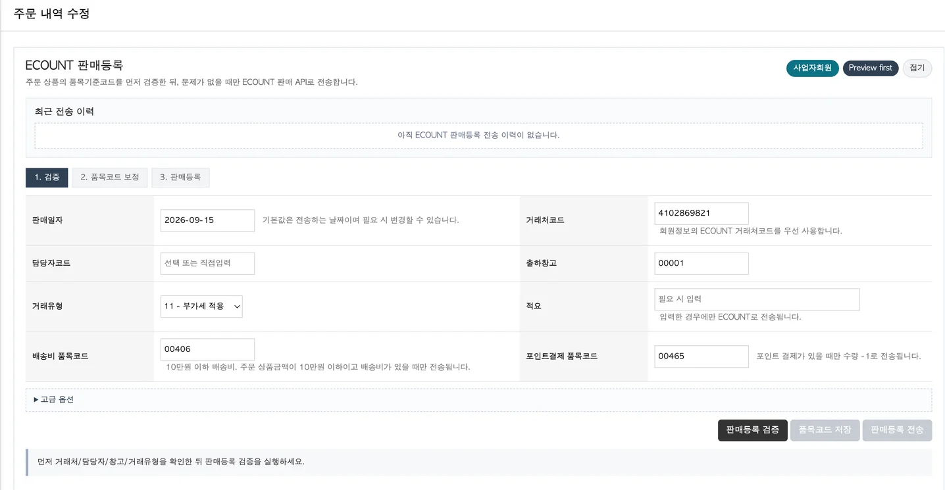Click the 판매등록 검증 button

pos(752,429)
